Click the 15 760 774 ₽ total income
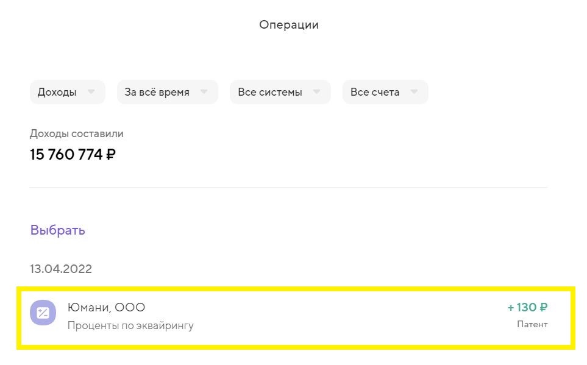Viewport: 587px width, 365px height. pos(71,154)
